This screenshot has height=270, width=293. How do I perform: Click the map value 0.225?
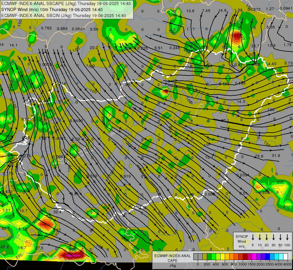point(142,48)
